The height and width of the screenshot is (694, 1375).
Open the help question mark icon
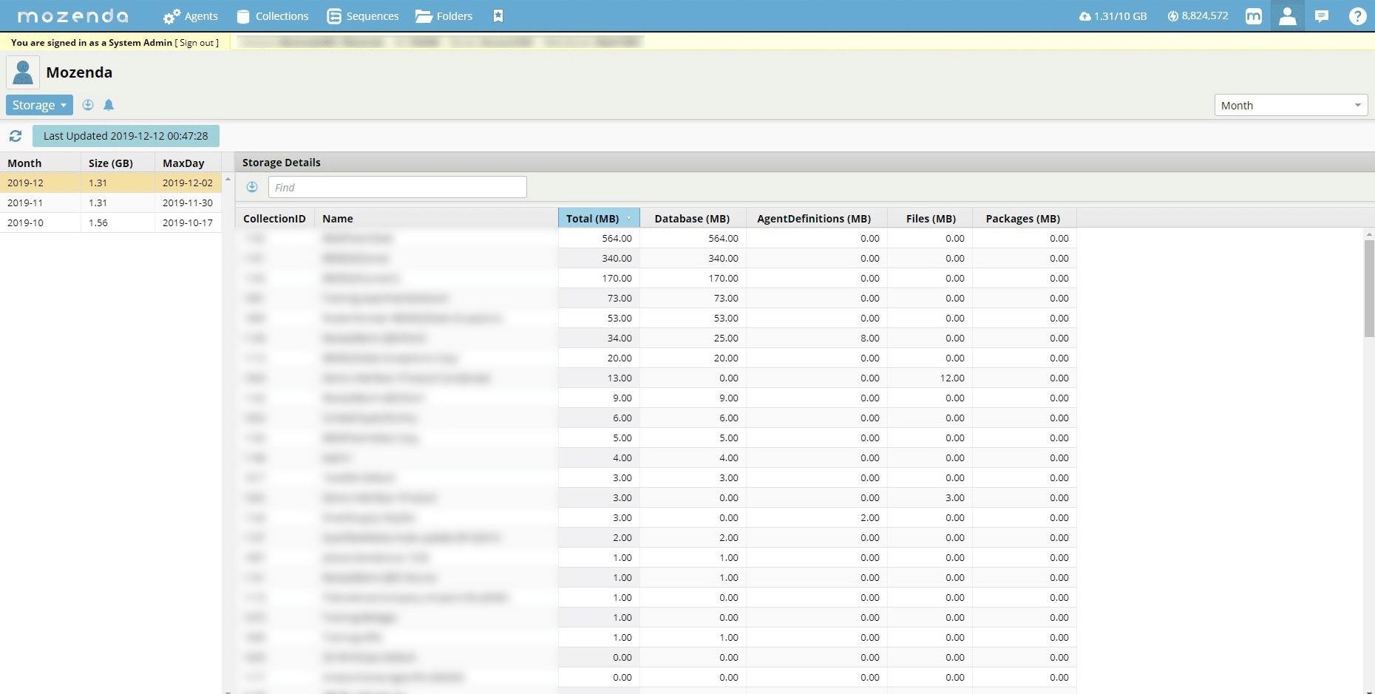coord(1357,16)
